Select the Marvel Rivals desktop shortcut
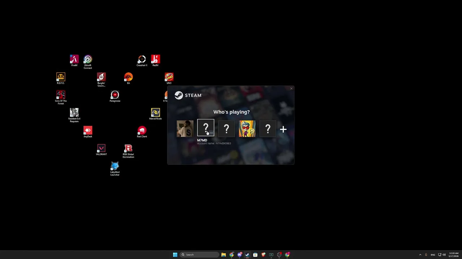 pos(156,114)
